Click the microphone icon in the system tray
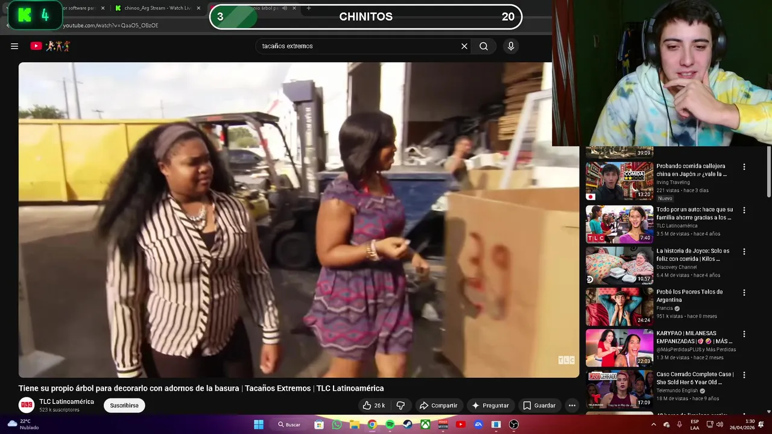 [x=680, y=424]
